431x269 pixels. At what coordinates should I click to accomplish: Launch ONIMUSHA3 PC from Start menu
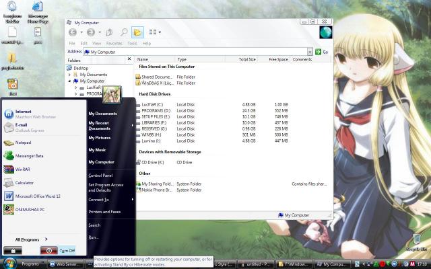coord(24,209)
